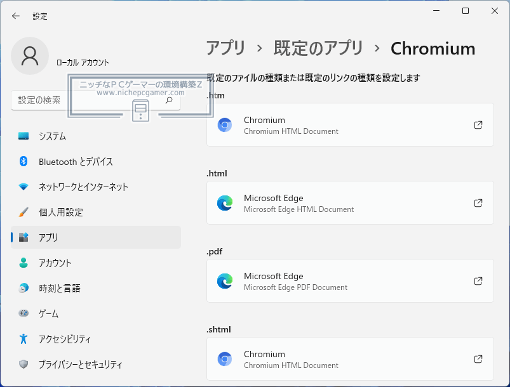Open Bluetooth とデバイス settings
The width and height of the screenshot is (510, 387).
coord(96,162)
